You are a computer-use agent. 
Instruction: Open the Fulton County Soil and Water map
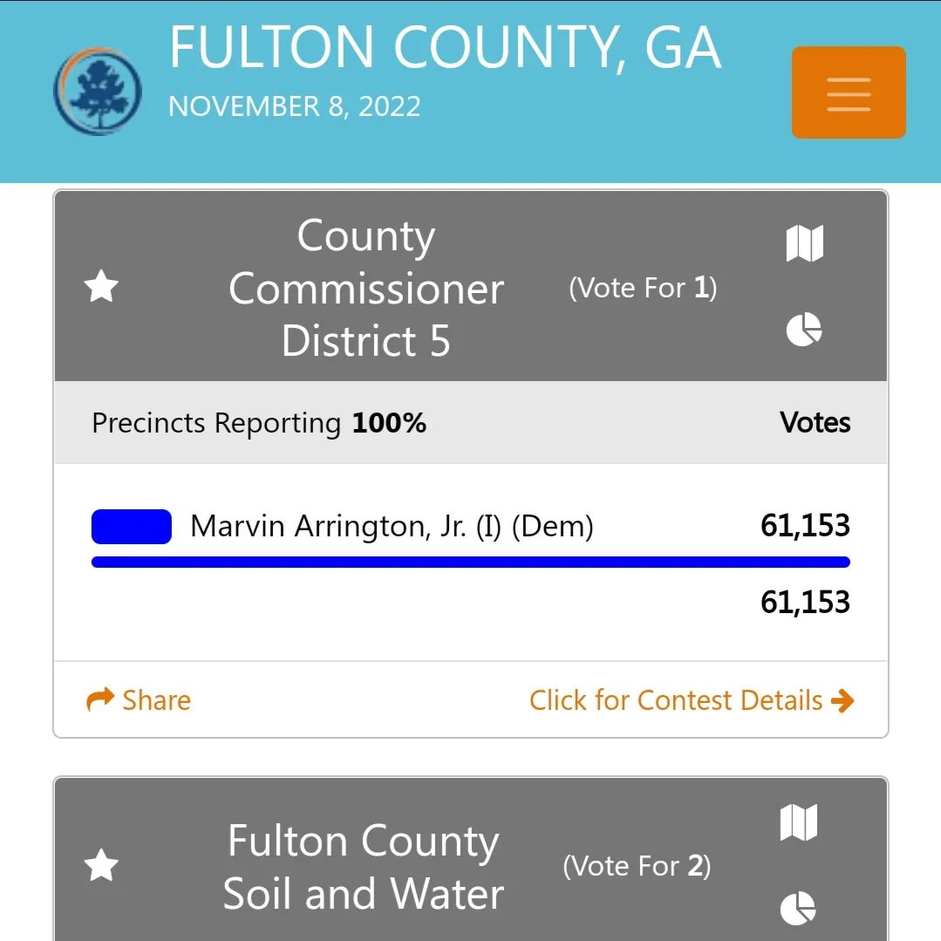tap(798, 822)
